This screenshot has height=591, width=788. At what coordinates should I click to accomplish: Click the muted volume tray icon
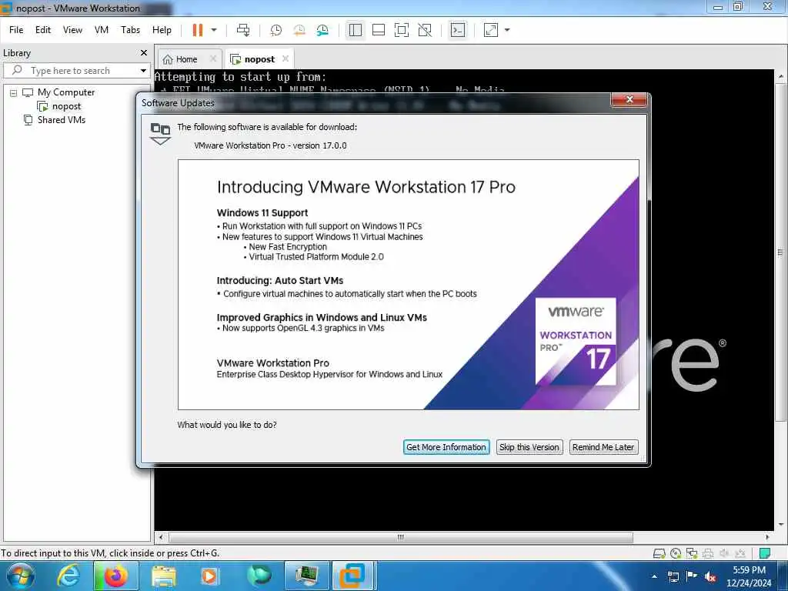point(710,577)
